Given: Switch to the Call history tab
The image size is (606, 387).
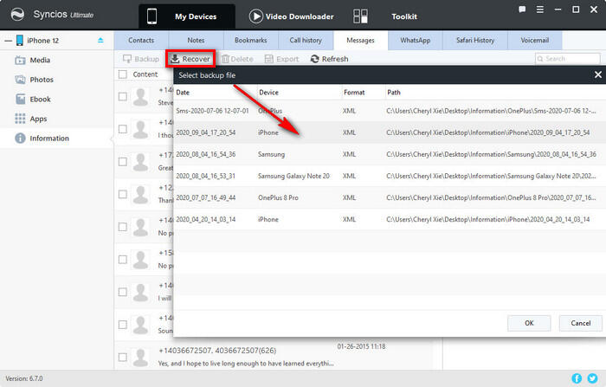Looking at the screenshot, I should 306,40.
